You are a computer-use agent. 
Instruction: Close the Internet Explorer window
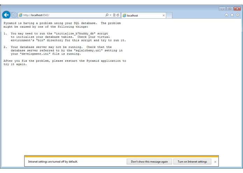[x=237, y=9]
